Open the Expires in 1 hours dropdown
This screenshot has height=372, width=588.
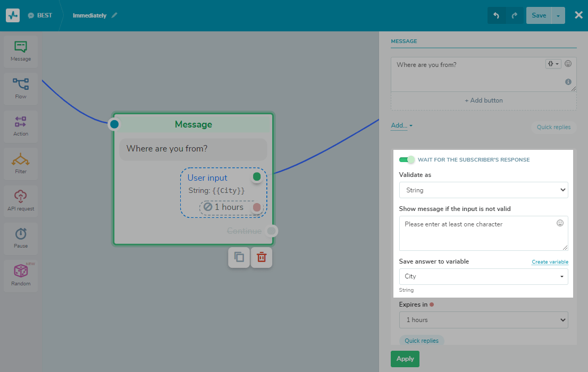pos(483,320)
